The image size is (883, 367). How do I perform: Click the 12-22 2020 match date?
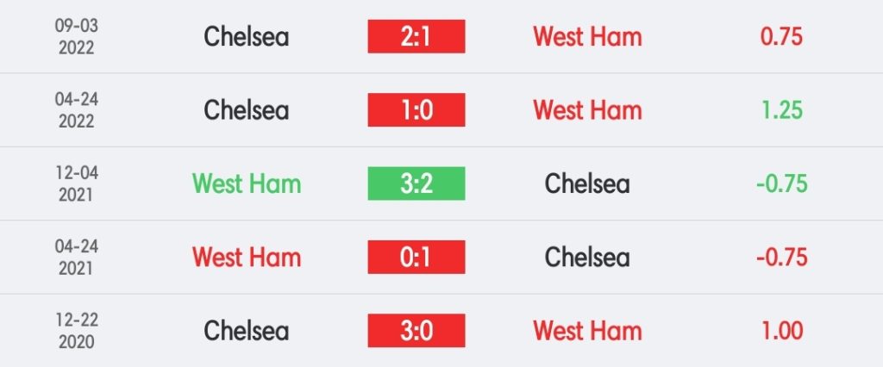[x=77, y=331]
